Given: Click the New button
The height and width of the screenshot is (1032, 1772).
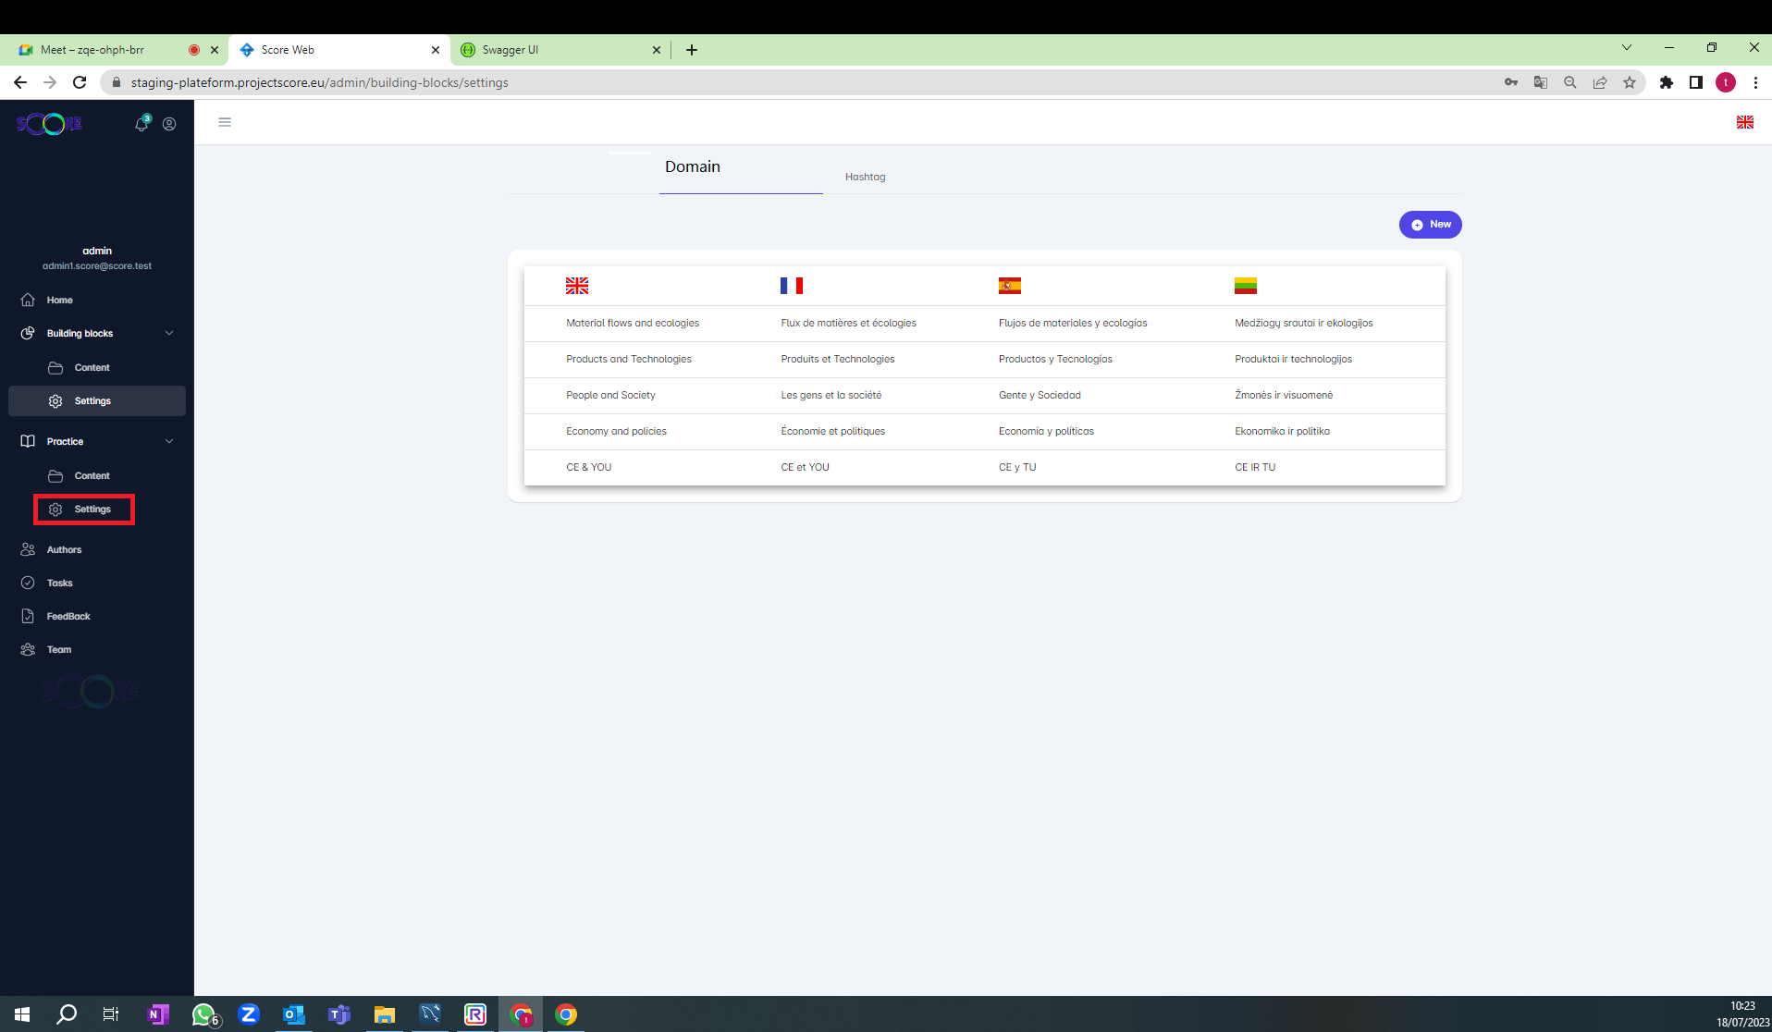Looking at the screenshot, I should [1430, 225].
